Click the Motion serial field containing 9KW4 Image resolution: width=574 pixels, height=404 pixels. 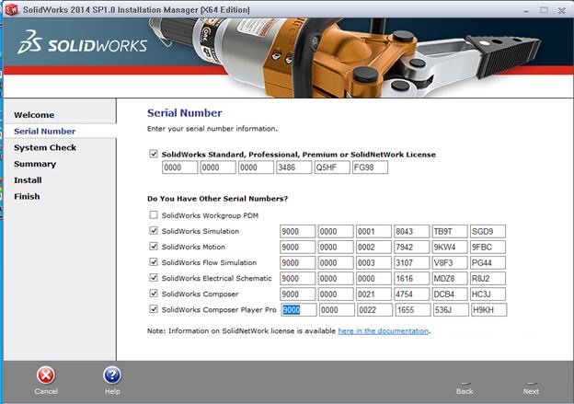point(450,248)
